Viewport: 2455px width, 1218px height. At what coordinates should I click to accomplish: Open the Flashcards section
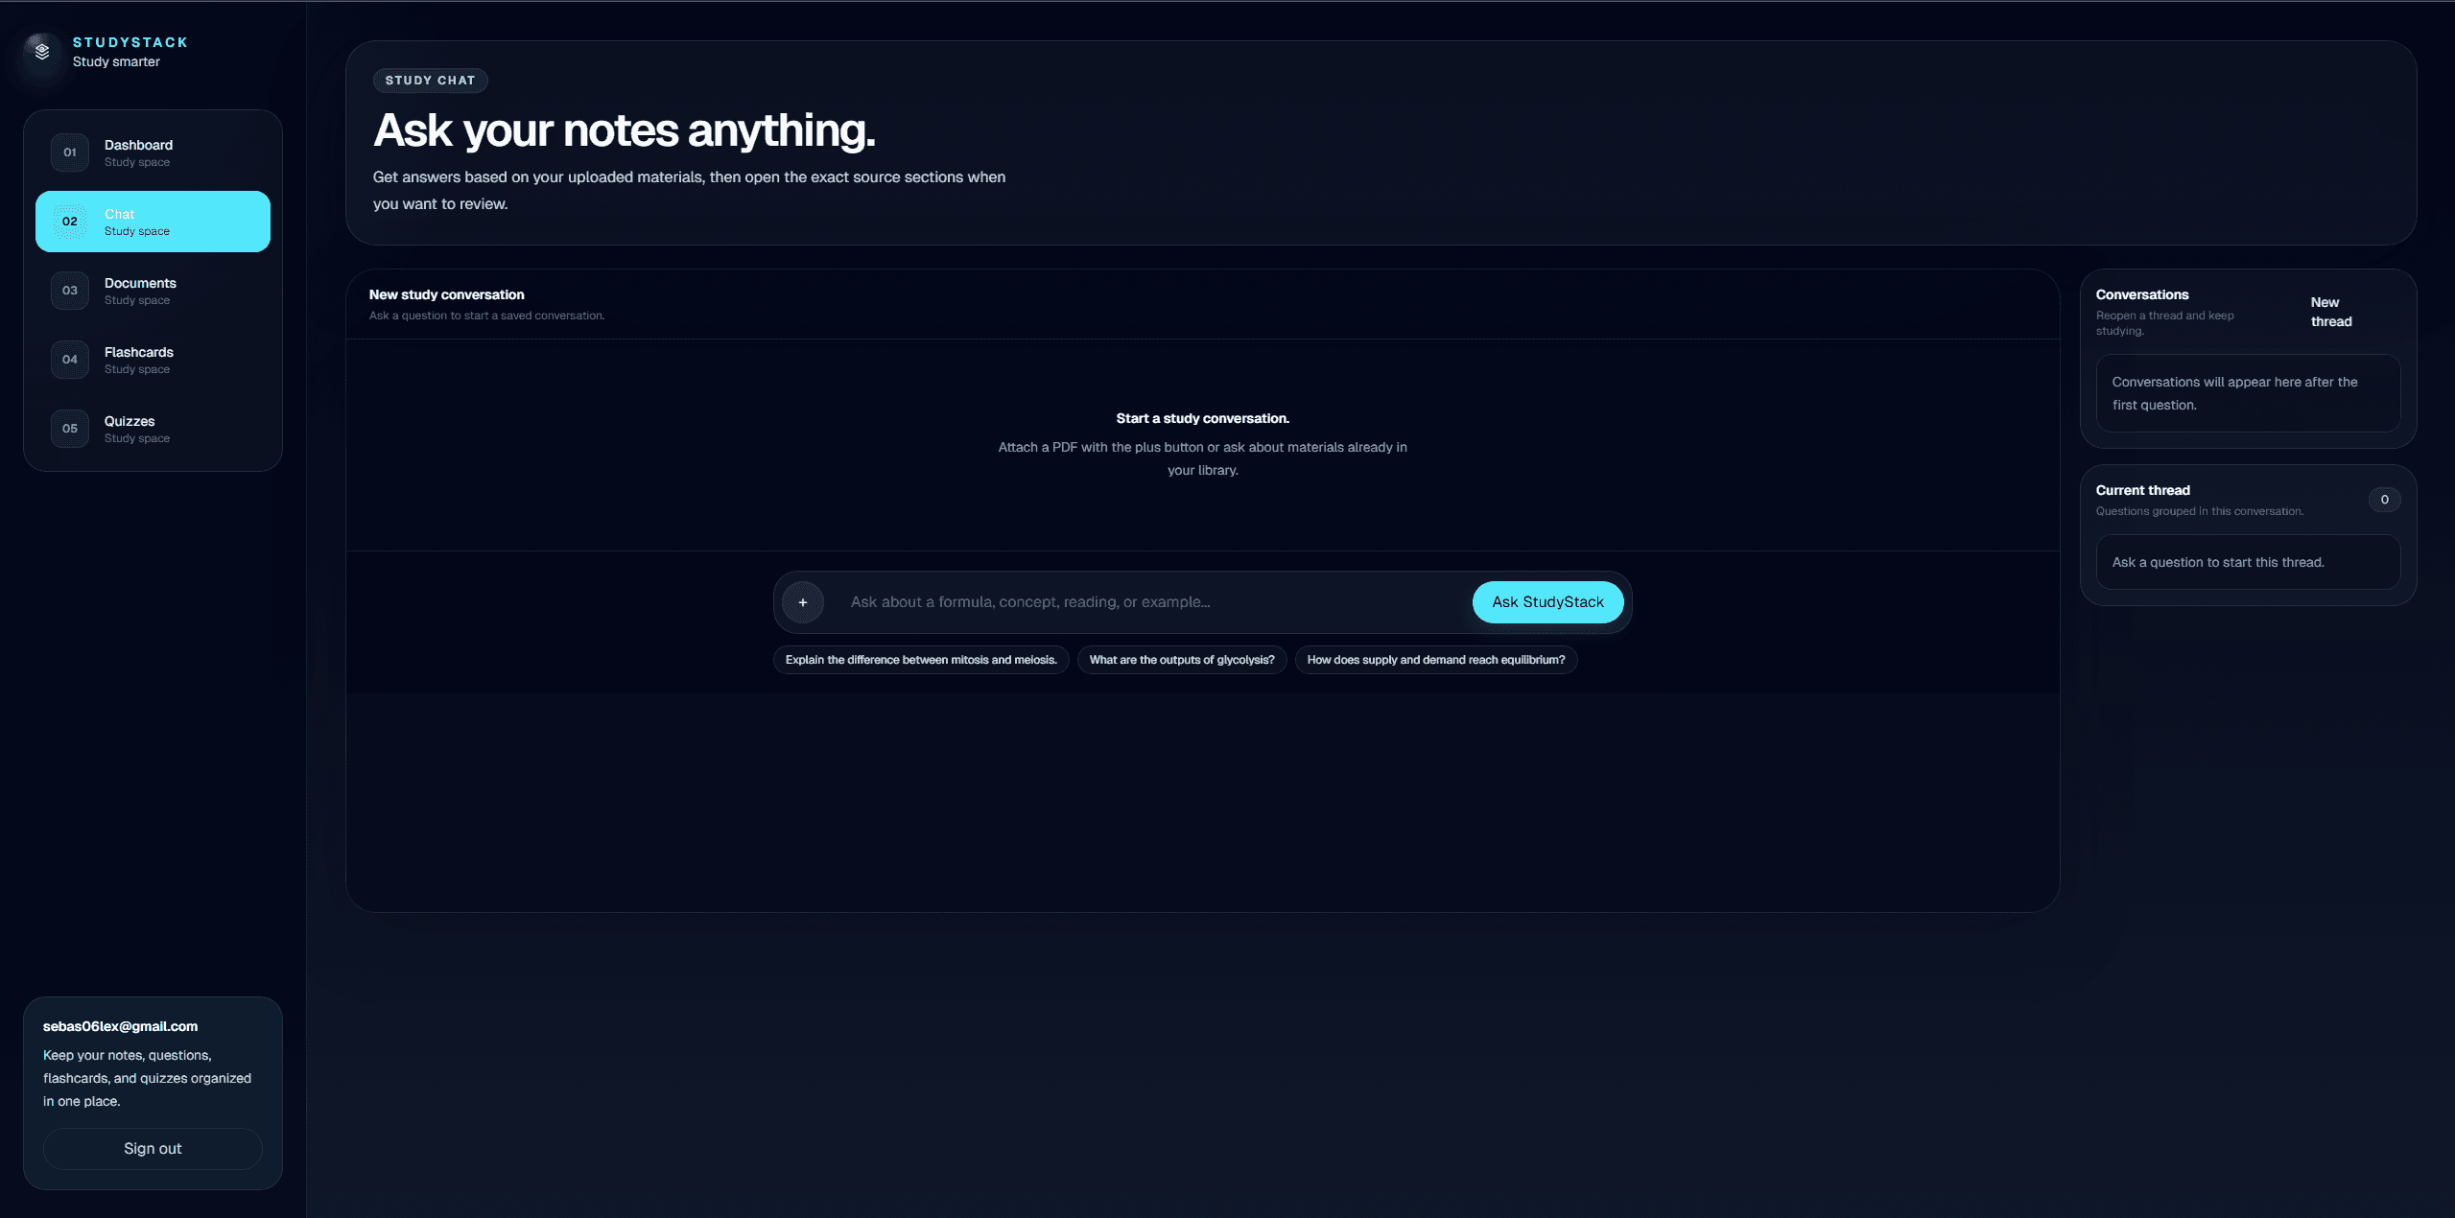pyautogui.click(x=153, y=360)
